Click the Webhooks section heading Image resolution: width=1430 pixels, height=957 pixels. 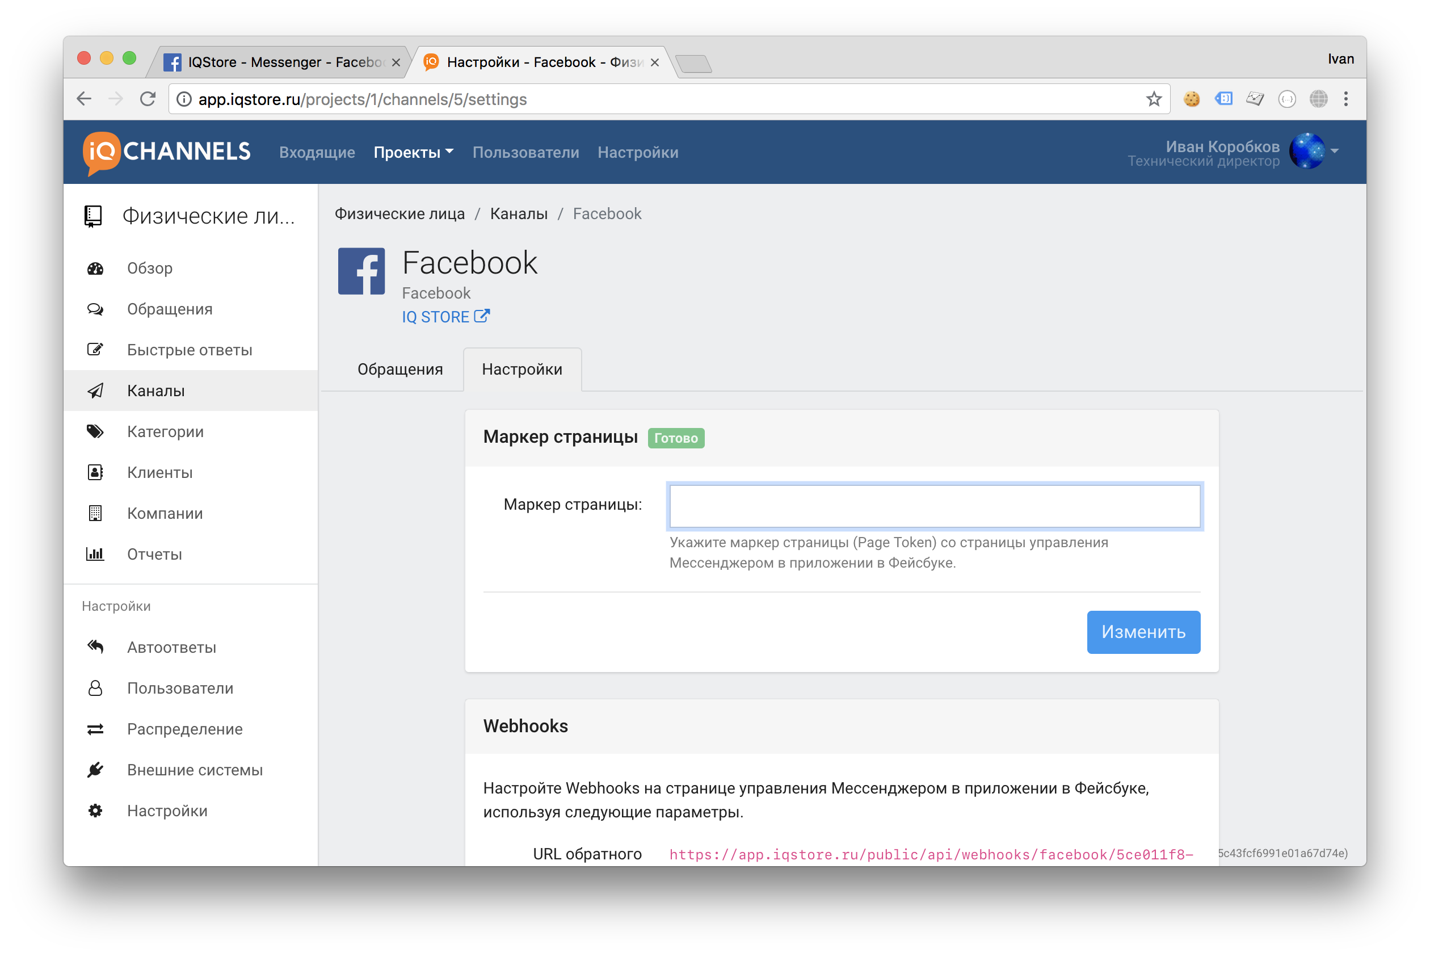click(525, 725)
